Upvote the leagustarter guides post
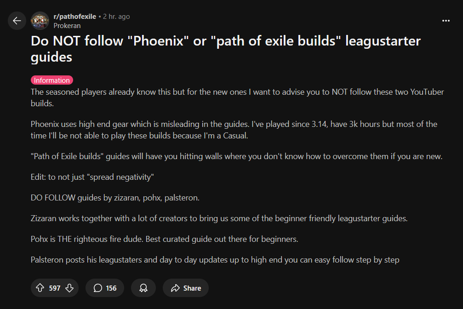Image resolution: width=463 pixels, height=309 pixels. [x=40, y=288]
